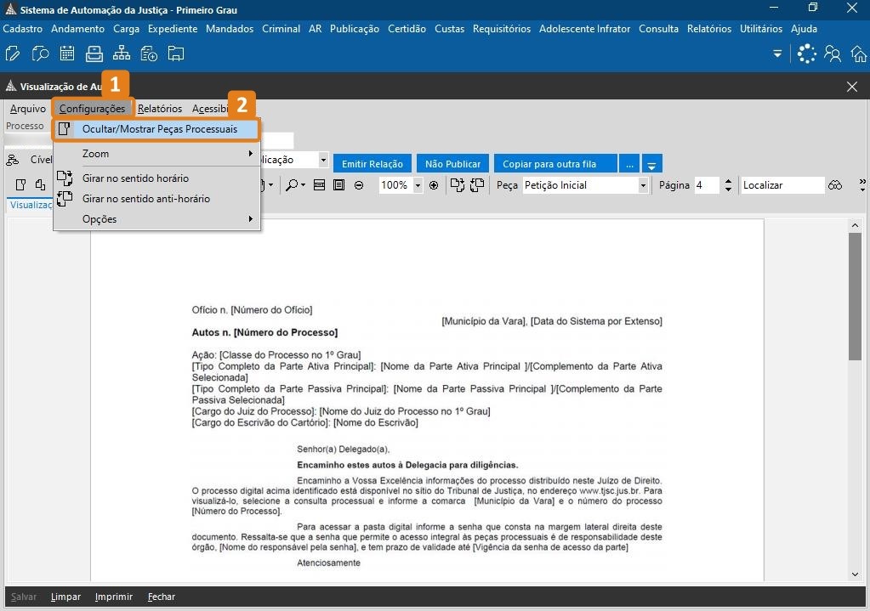Open the hierarchy tree icon in main toolbar
Image resolution: width=870 pixels, height=611 pixels.
point(122,54)
